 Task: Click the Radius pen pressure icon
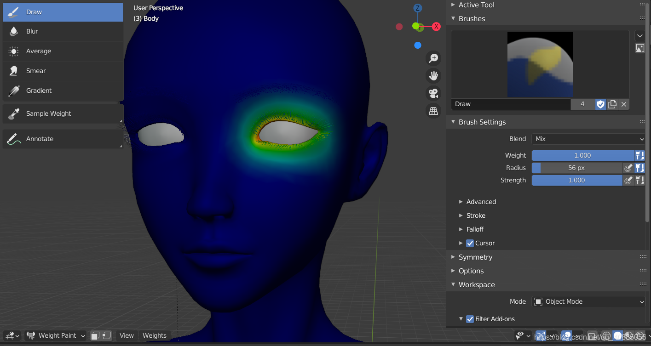(x=628, y=168)
